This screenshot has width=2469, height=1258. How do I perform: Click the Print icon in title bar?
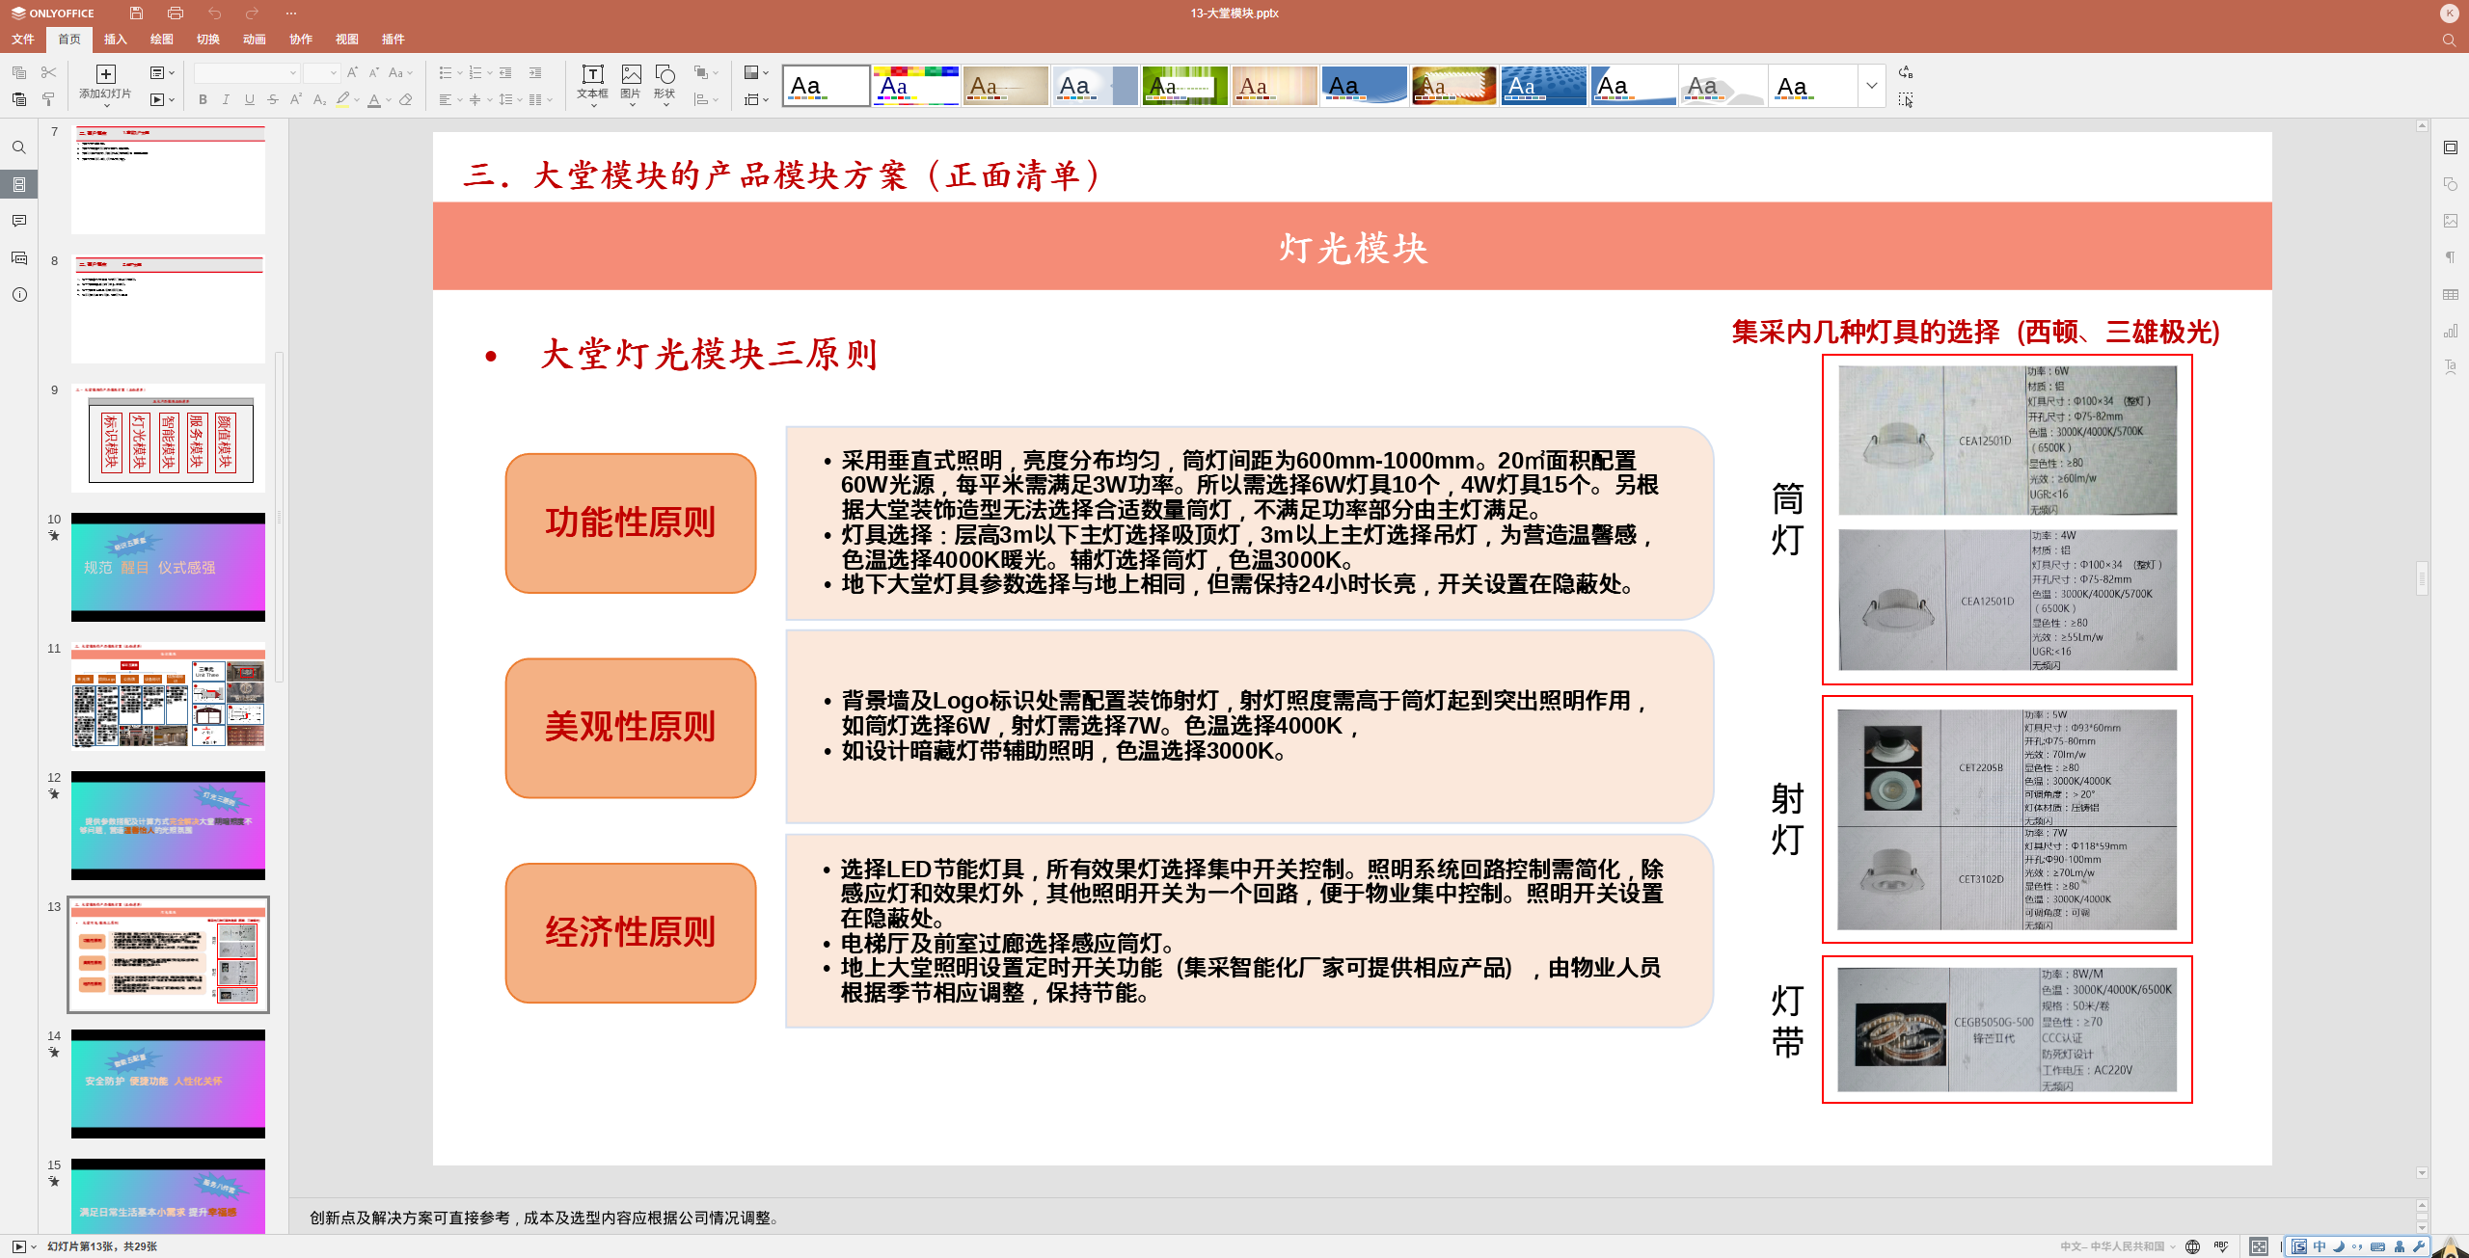click(175, 13)
